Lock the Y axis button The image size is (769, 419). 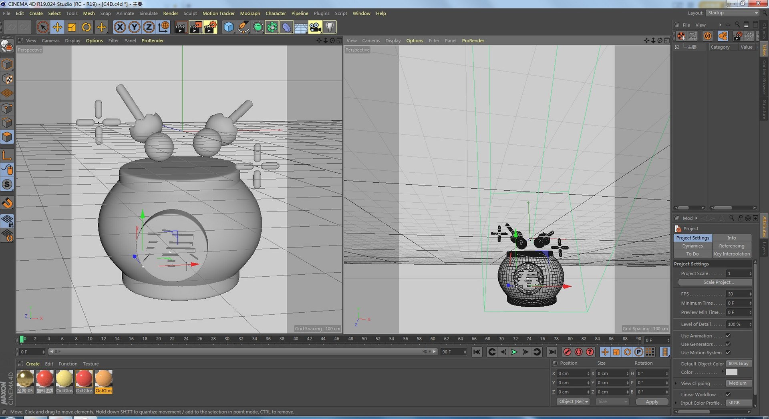[134, 27]
